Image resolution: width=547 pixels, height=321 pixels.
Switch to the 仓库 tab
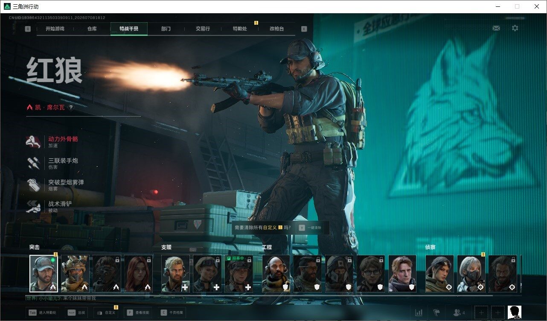point(92,29)
